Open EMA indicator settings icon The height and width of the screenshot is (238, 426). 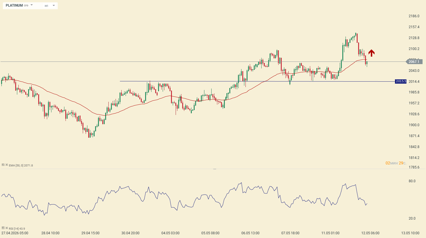coord(3,165)
